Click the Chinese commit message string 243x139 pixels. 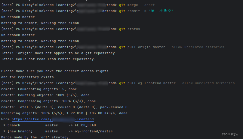coord(161,11)
